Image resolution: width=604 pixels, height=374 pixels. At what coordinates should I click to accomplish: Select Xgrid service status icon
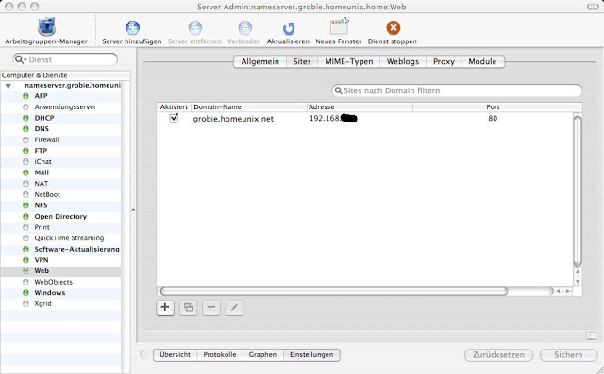[25, 303]
